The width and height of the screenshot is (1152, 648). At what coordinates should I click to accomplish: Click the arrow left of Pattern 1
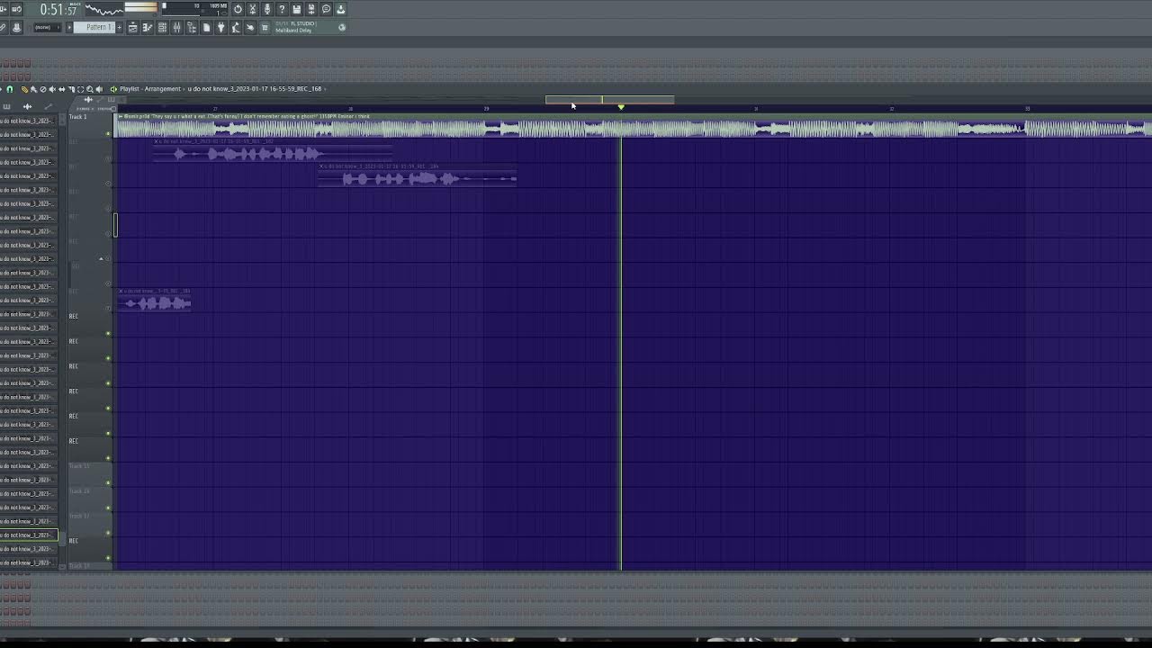pyautogui.click(x=68, y=27)
